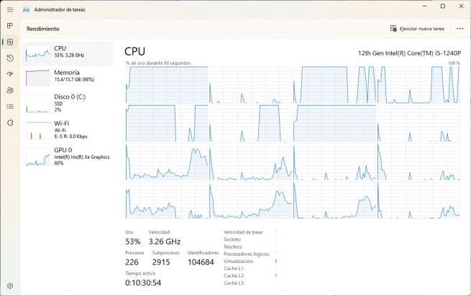Select Memoria in the performance list
The width and height of the screenshot is (471, 296).
pos(68,77)
